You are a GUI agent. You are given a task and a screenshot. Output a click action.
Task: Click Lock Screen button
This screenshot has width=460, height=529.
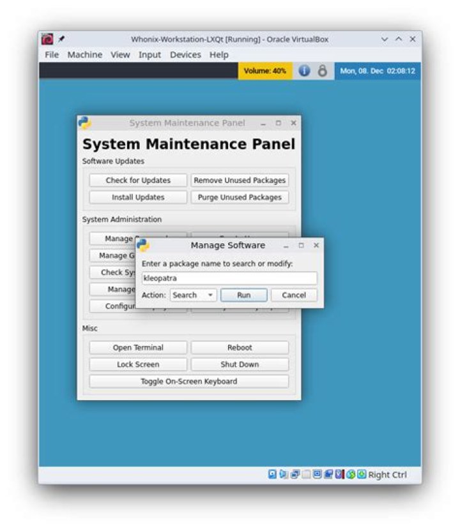(x=138, y=364)
